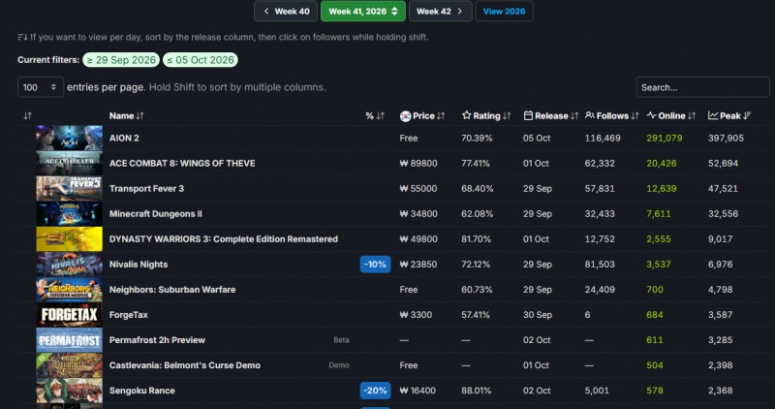Sort by Online players column
This screenshot has width=775, height=409.
coord(671,115)
